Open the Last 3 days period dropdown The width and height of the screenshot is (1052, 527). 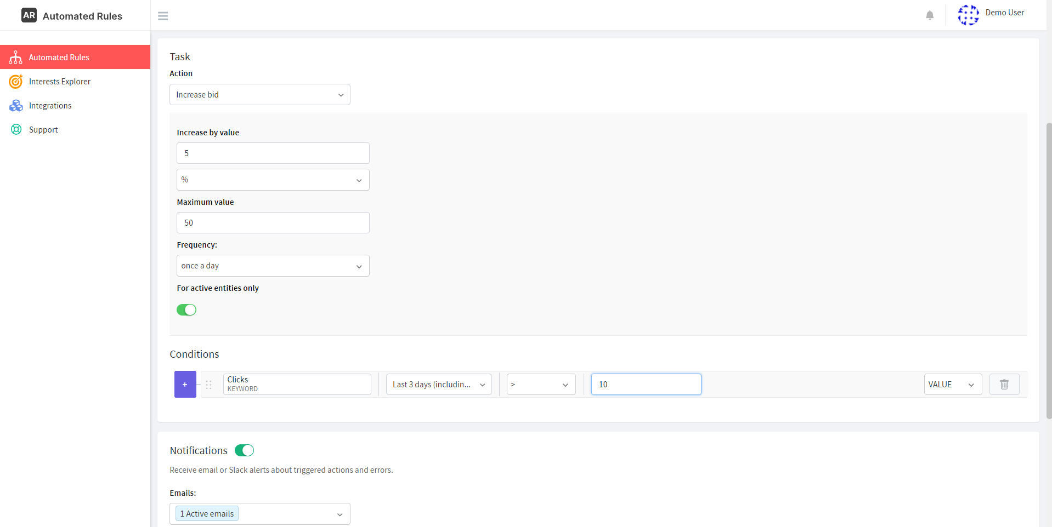[439, 385]
